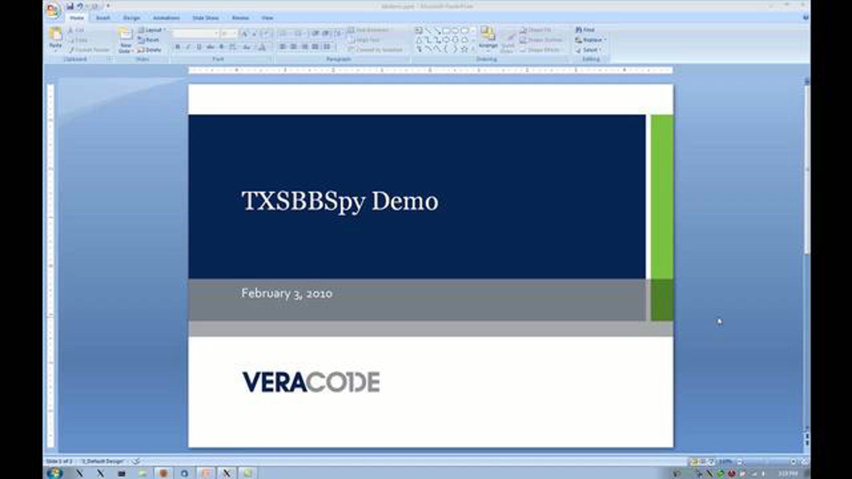The height and width of the screenshot is (479, 852).
Task: Decrease the font size with Shrink Font
Action: [x=254, y=34]
